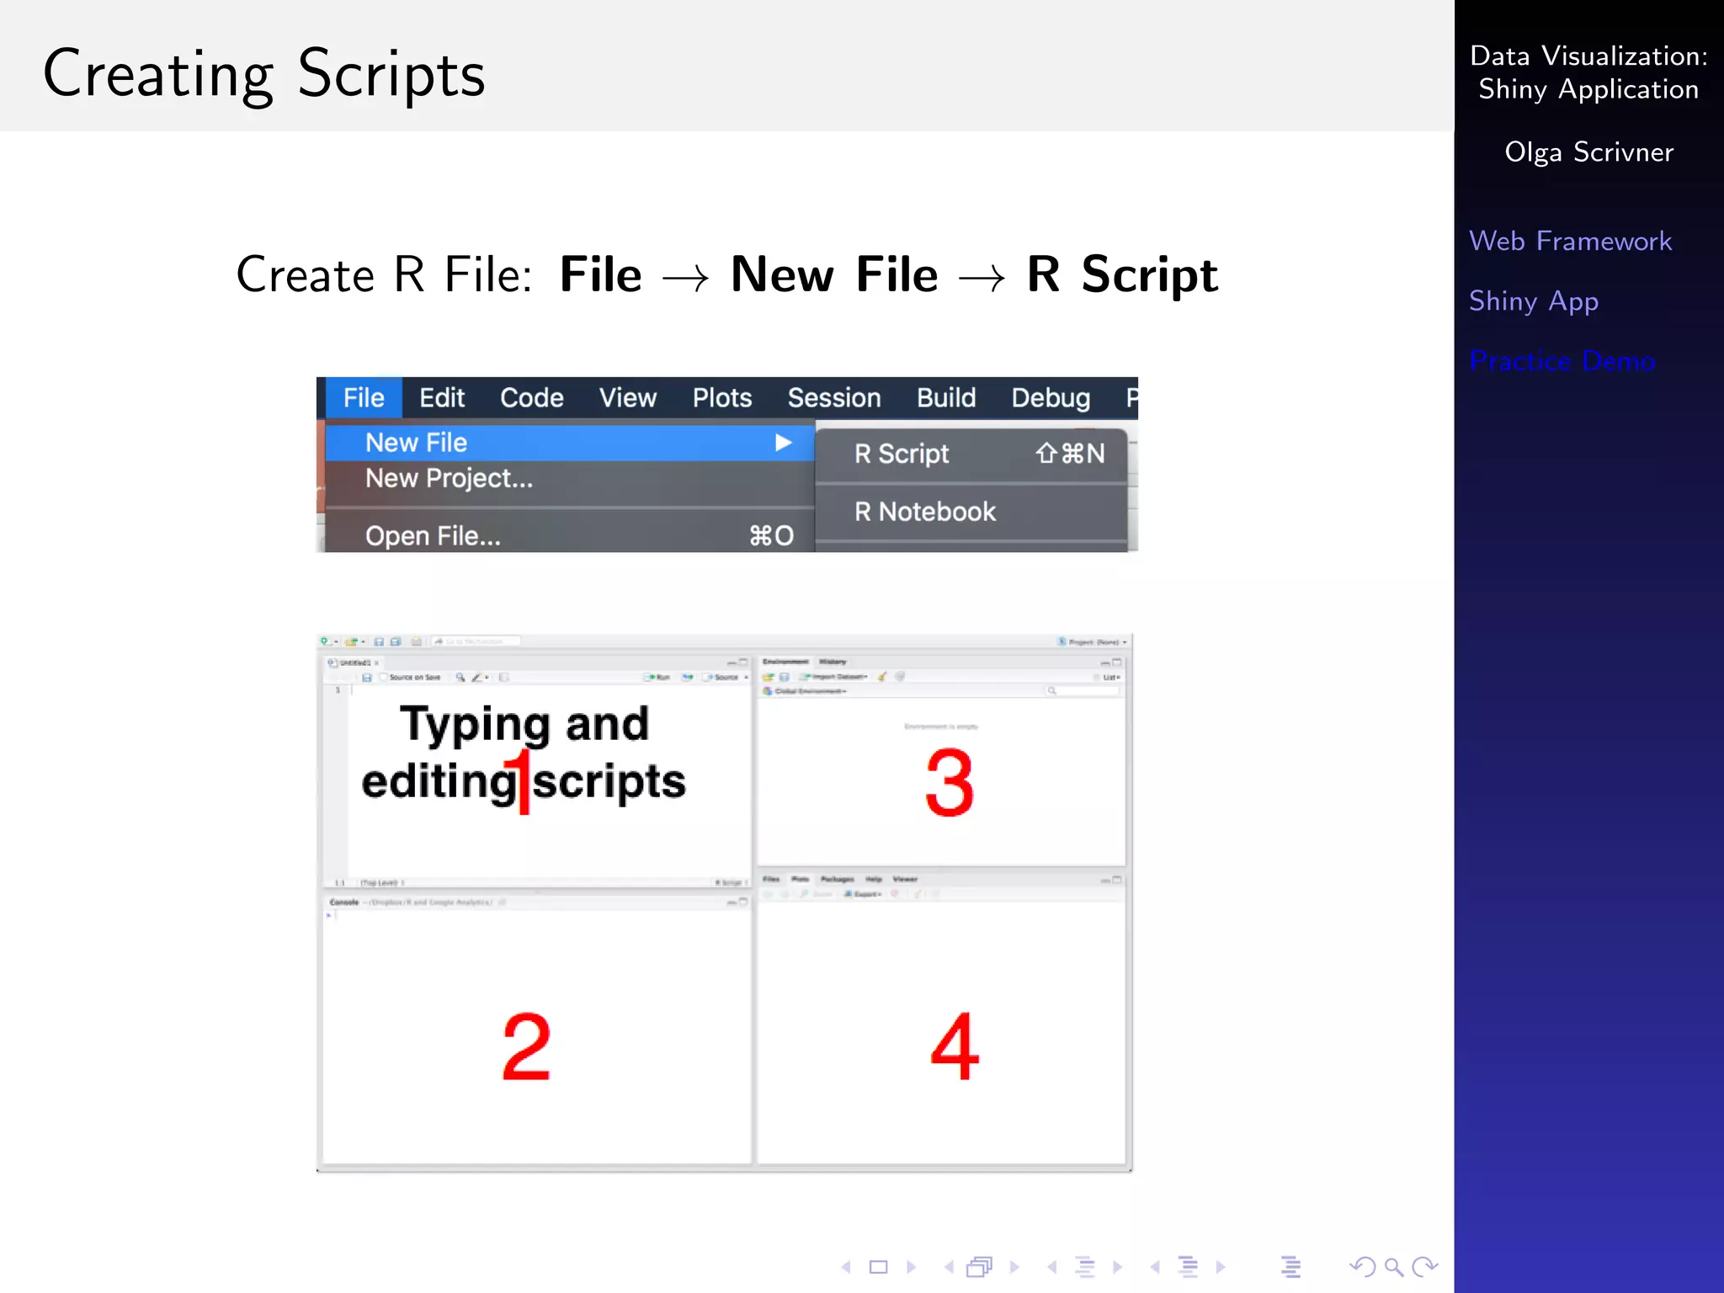
Task: Select R Script from submenu
Action: click(x=901, y=455)
